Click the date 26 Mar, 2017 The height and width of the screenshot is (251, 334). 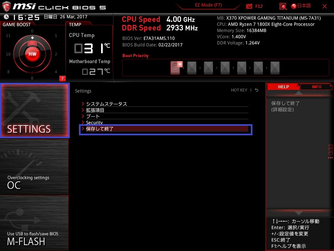pyautogui.click(x=73, y=17)
